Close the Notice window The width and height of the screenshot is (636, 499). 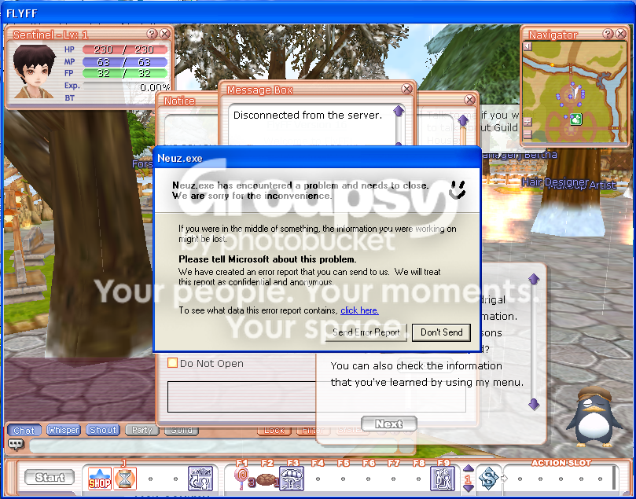pos(469,100)
